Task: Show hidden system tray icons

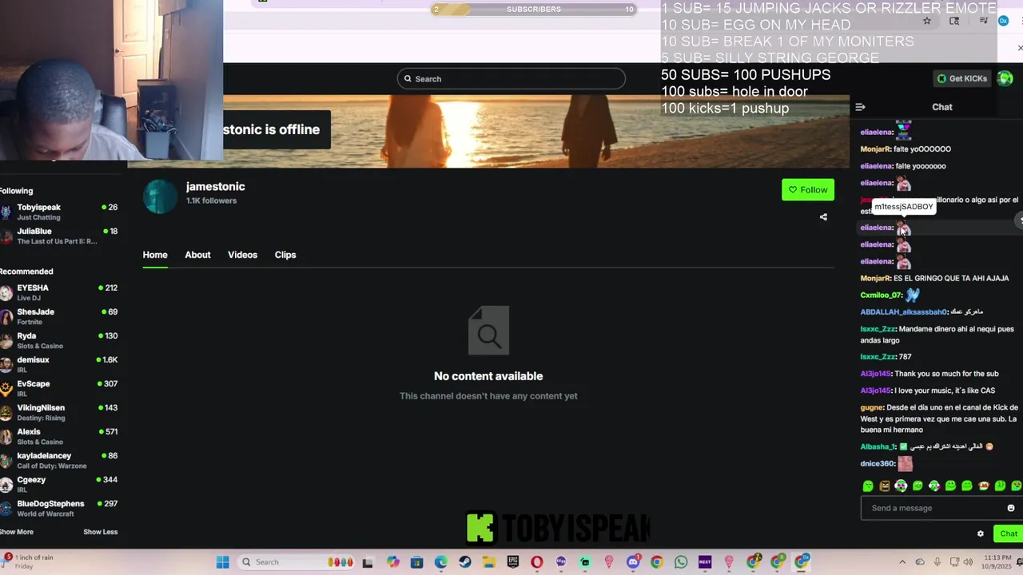Action: tap(902, 562)
